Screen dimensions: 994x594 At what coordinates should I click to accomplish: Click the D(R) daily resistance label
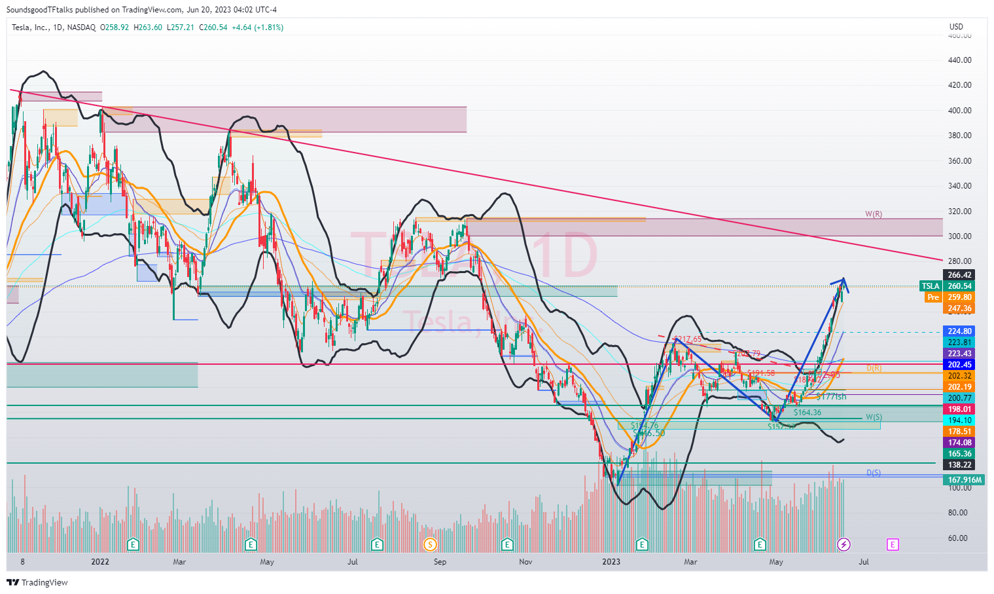tap(874, 368)
